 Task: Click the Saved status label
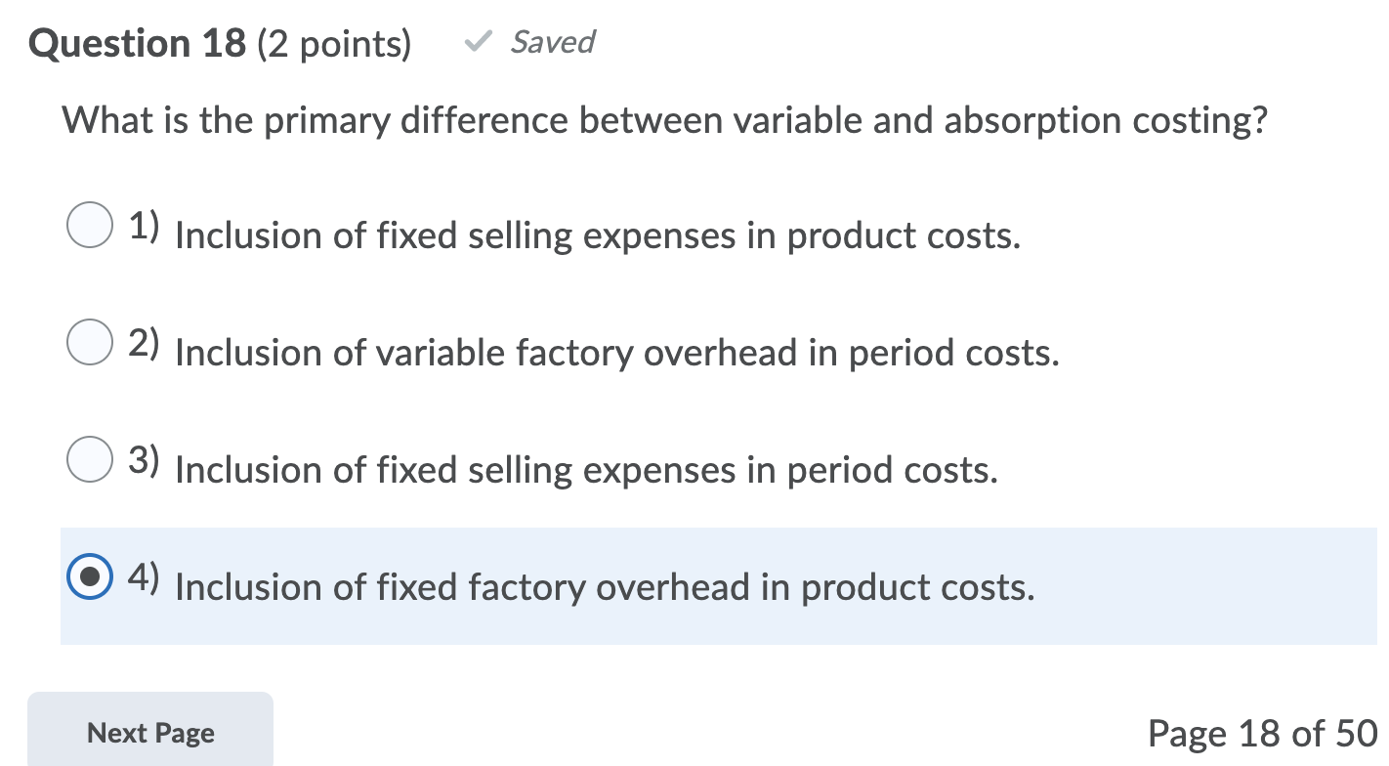pyautogui.click(x=553, y=42)
